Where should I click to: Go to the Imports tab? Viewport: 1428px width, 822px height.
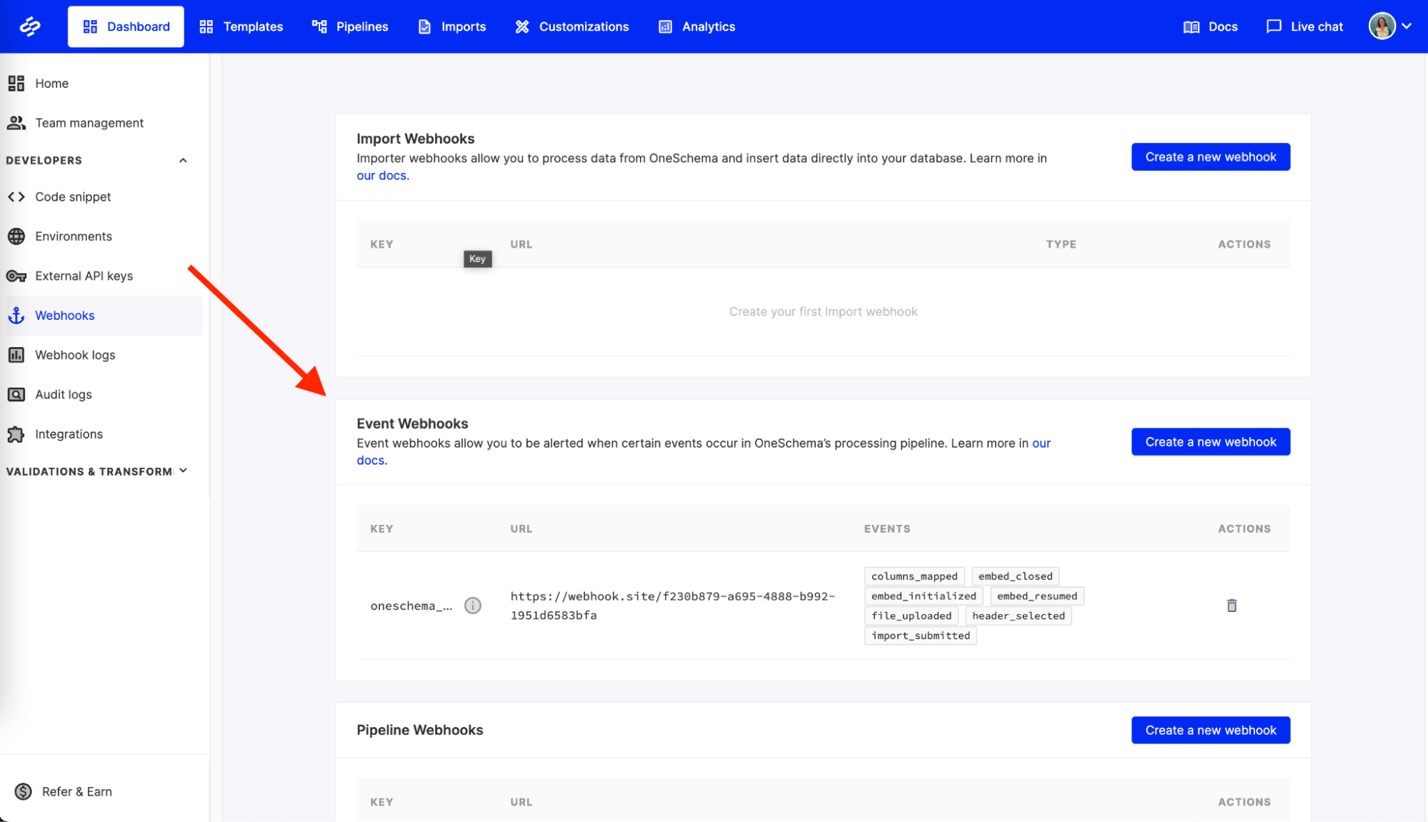click(451, 26)
